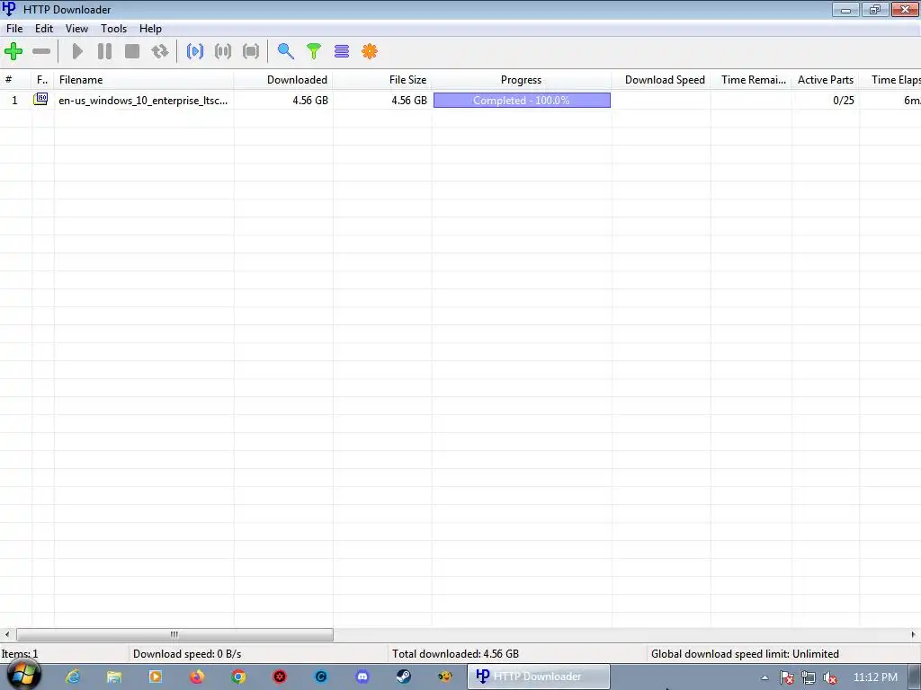Launch Firefox from the taskbar

(x=197, y=677)
